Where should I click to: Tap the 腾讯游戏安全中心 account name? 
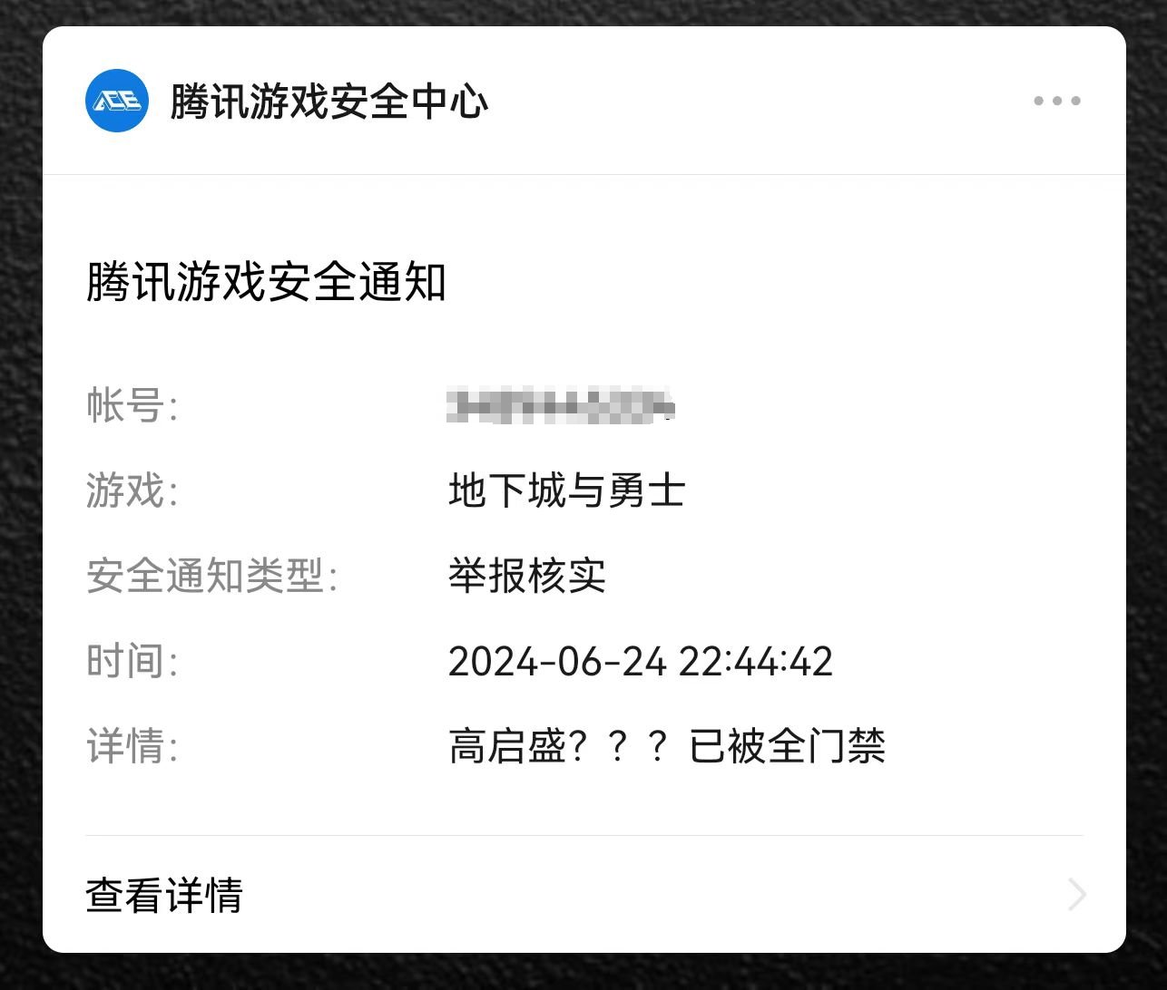329,101
